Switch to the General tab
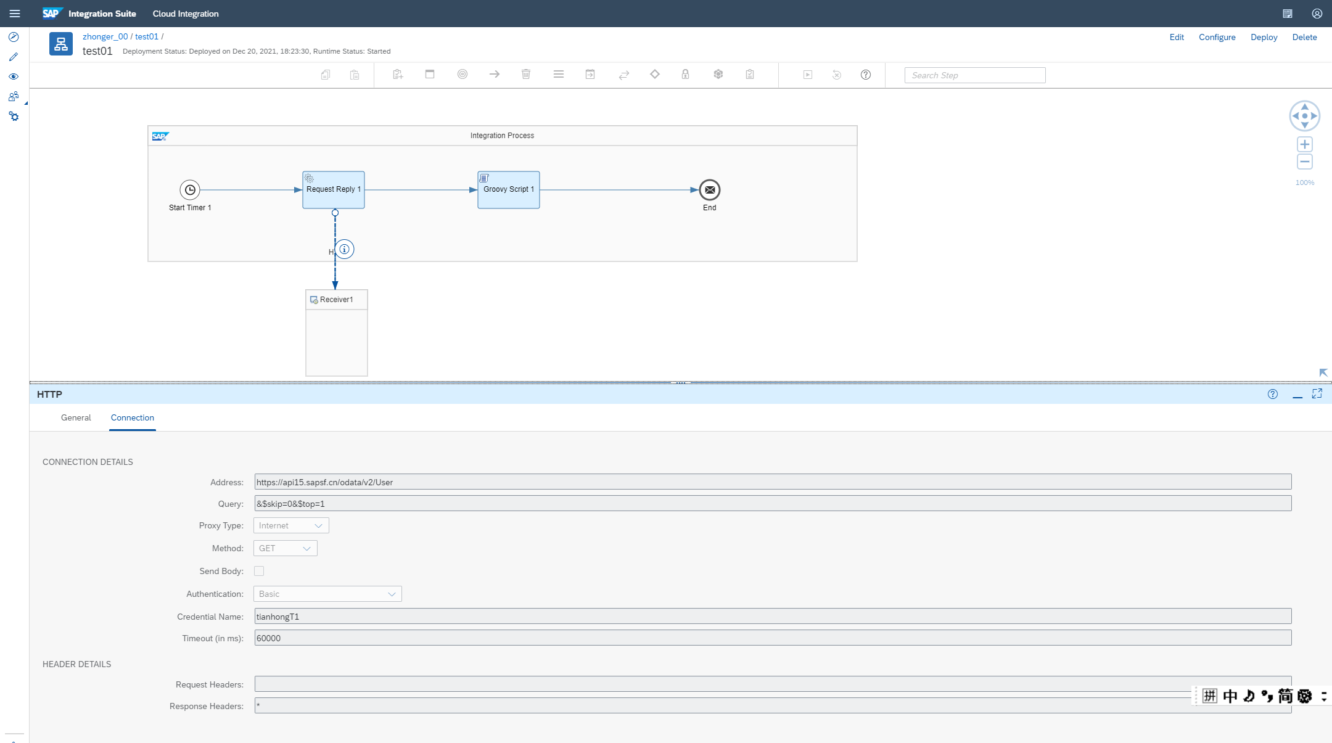Image resolution: width=1332 pixels, height=743 pixels. [76, 417]
